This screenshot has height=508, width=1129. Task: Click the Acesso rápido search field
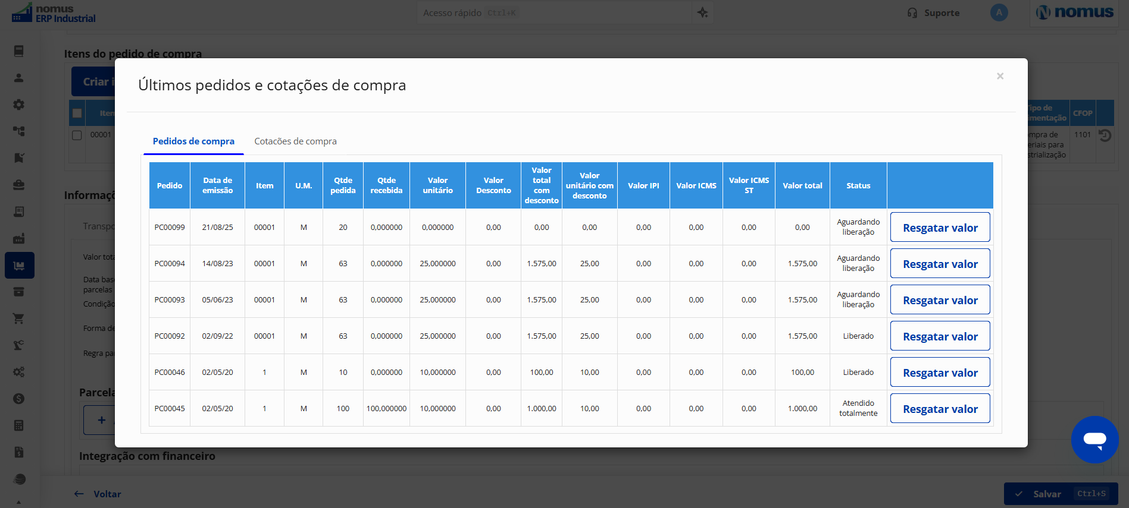[x=553, y=12]
